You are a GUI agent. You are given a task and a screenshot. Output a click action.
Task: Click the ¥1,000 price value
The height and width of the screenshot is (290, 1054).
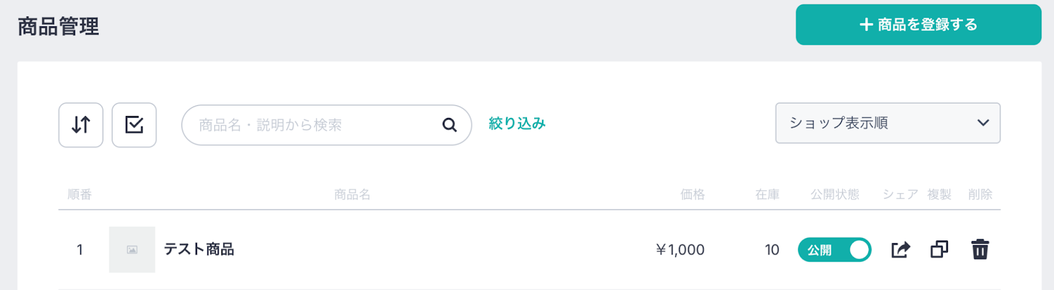[680, 250]
